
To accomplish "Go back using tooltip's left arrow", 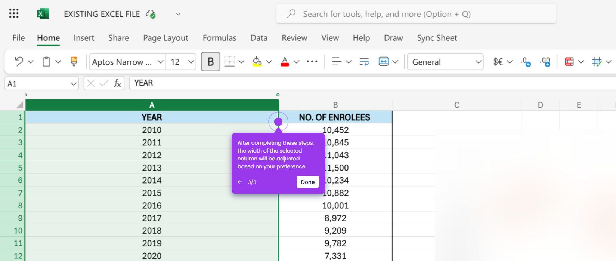I will tap(240, 182).
